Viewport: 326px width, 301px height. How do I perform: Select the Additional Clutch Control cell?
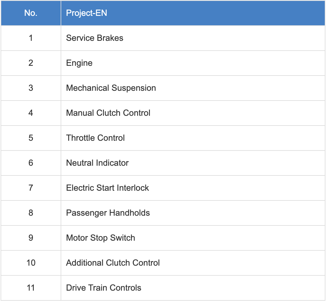pos(193,263)
